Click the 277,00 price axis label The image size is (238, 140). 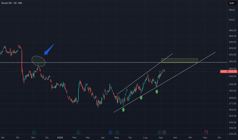click(233, 104)
